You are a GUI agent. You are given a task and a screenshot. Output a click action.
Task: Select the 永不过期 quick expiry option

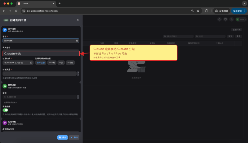41,63
